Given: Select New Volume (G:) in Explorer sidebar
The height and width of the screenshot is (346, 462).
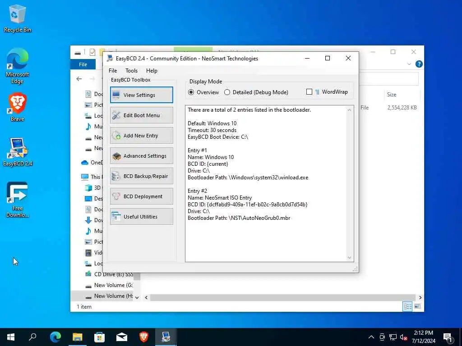Looking at the screenshot, I should (109, 285).
